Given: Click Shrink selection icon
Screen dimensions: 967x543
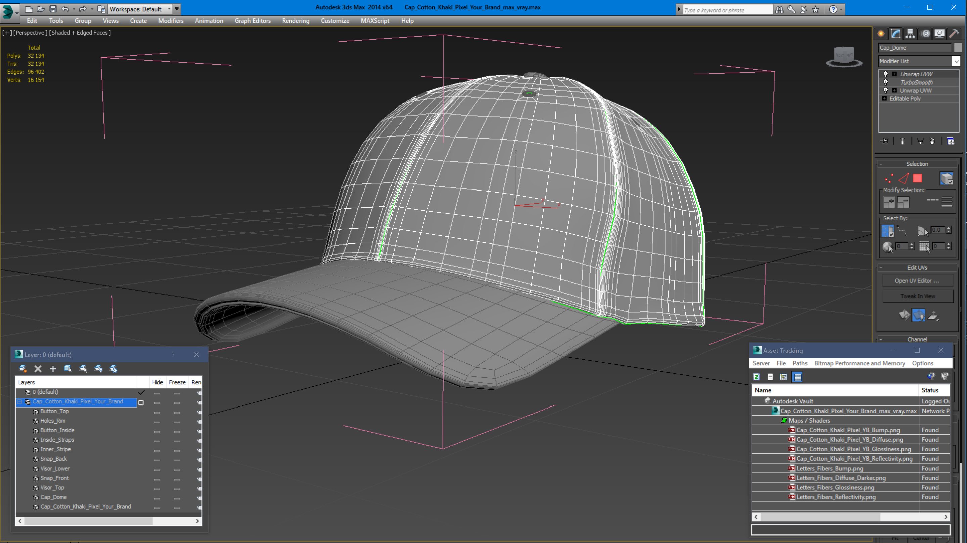Looking at the screenshot, I should (903, 202).
